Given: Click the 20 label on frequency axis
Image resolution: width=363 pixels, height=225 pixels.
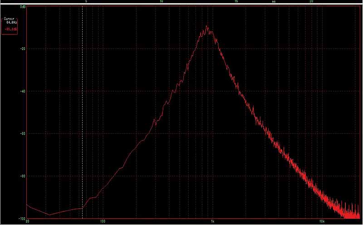Looking at the screenshot, I should tap(28, 222).
